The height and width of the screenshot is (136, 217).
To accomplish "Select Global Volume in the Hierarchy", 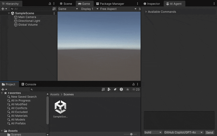I will 28,25.
